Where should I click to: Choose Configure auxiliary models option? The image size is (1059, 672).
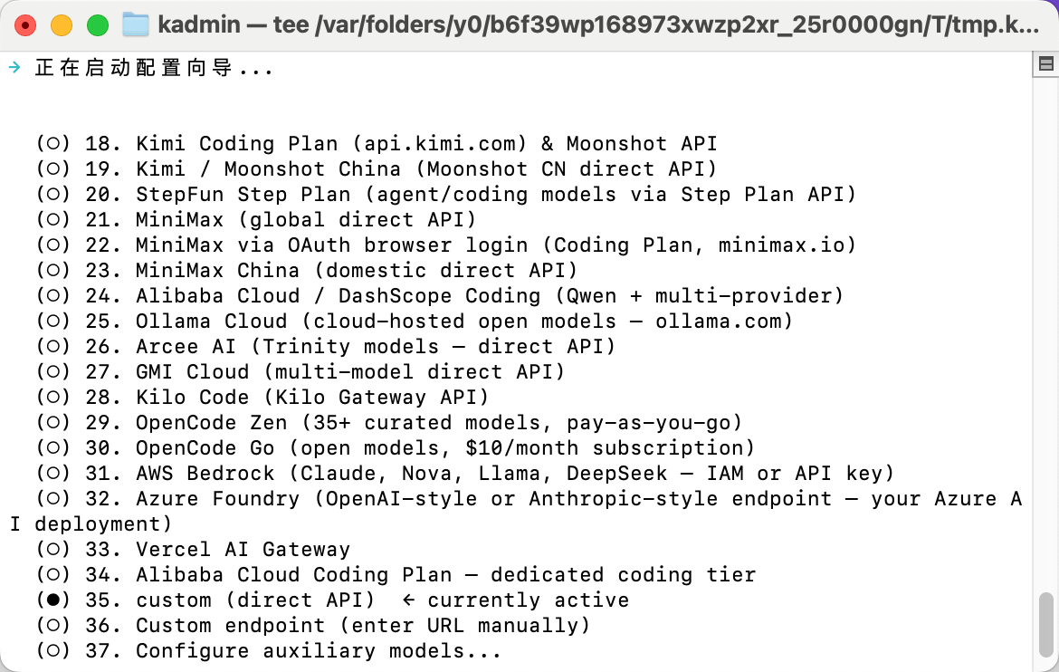click(x=53, y=650)
